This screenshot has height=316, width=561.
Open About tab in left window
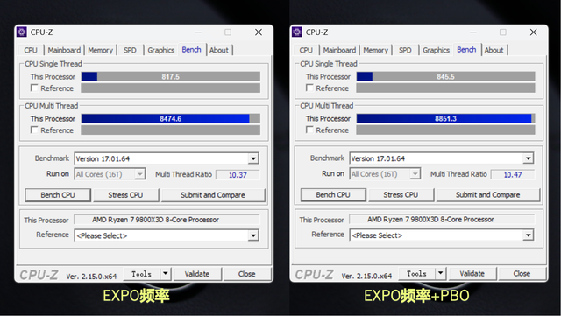click(219, 50)
